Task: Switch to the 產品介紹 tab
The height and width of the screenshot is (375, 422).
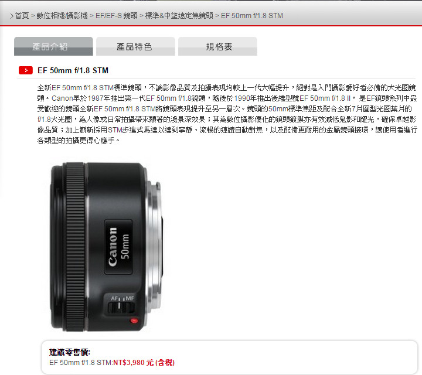Action: point(53,46)
